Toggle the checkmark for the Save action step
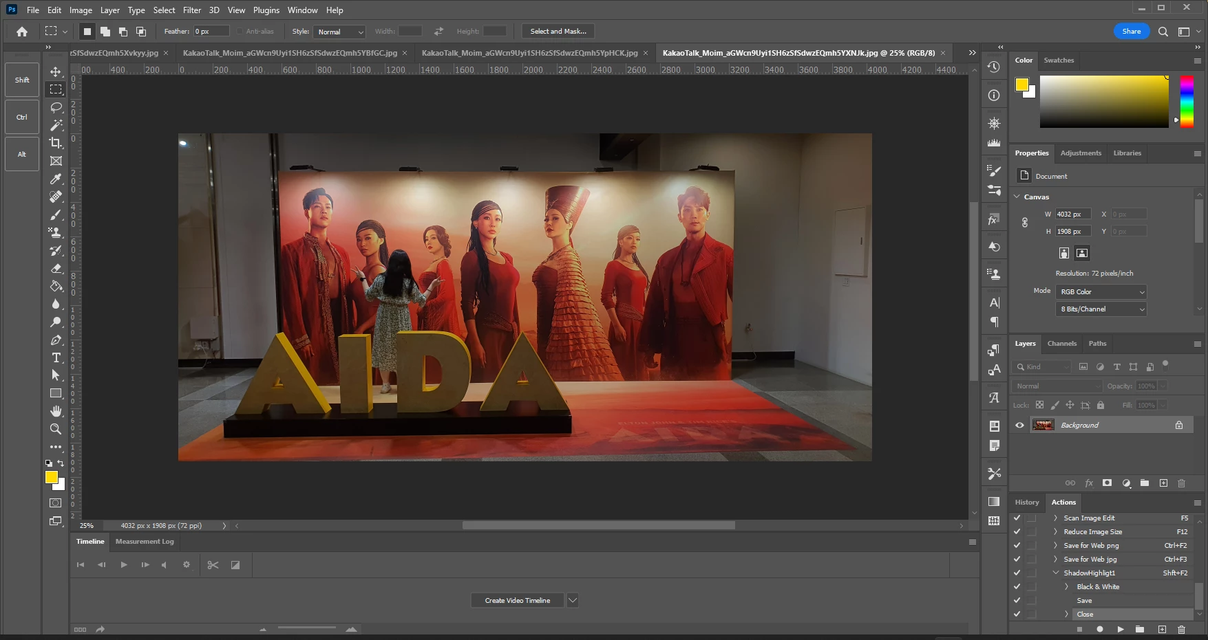Viewport: 1208px width, 640px height. [x=1017, y=601]
